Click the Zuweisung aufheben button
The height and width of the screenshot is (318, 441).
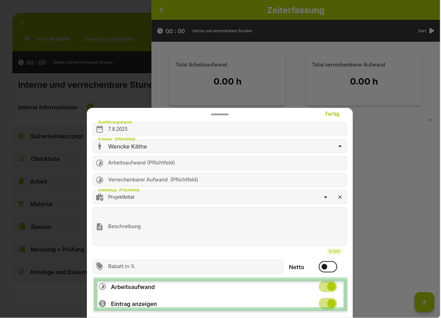[109, 39]
